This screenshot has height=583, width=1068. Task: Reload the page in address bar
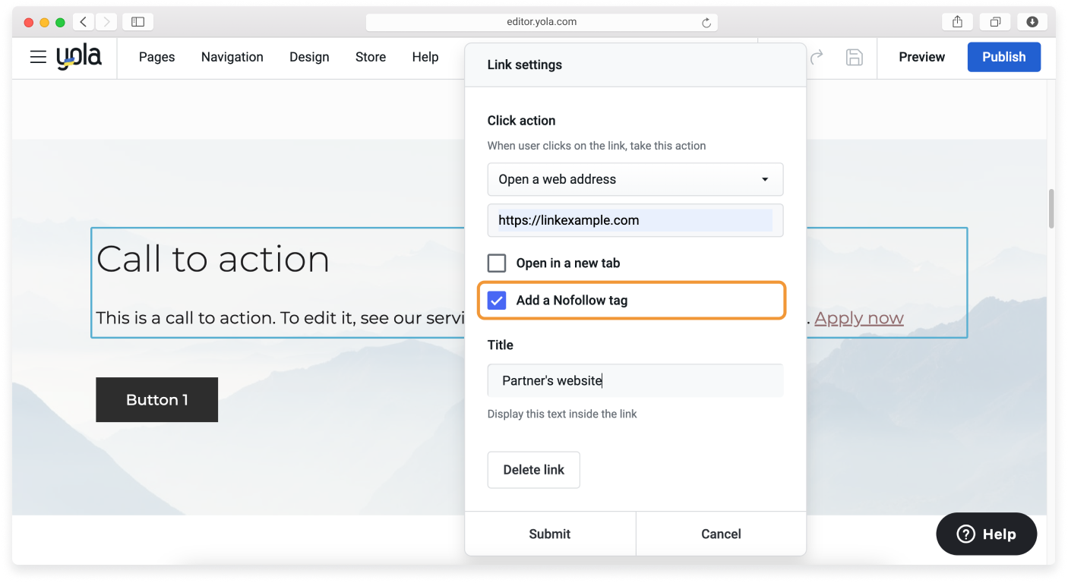706,23
